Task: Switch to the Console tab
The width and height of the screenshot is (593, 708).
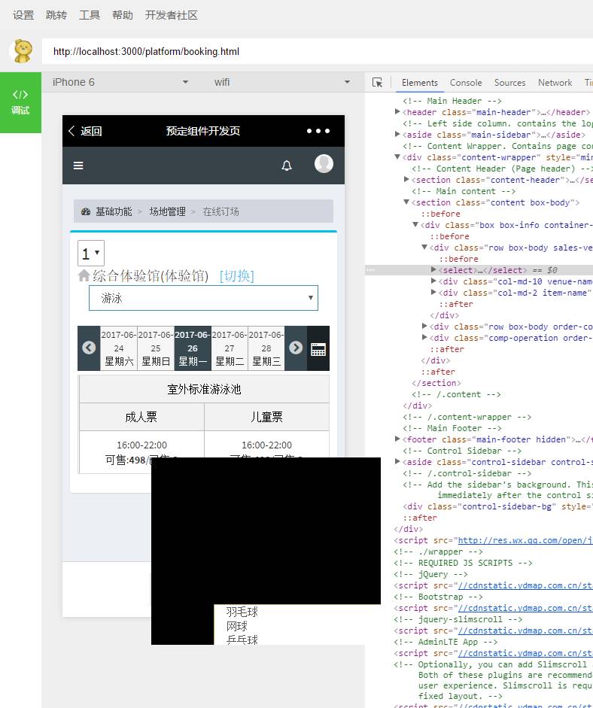Action: (x=466, y=83)
